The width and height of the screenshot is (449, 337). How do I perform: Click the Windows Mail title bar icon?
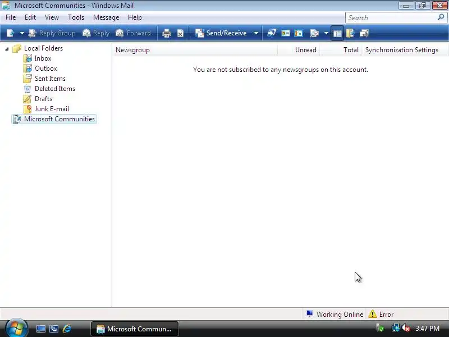(6, 5)
